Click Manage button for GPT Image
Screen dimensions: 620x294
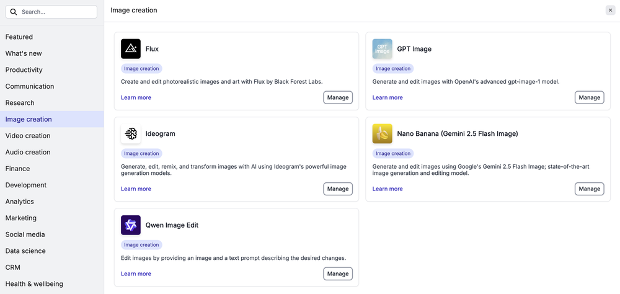[x=589, y=97]
